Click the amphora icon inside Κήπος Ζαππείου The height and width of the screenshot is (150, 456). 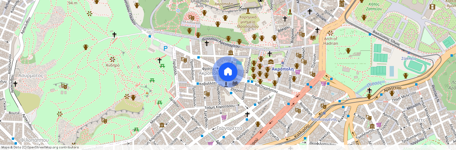(364, 17)
